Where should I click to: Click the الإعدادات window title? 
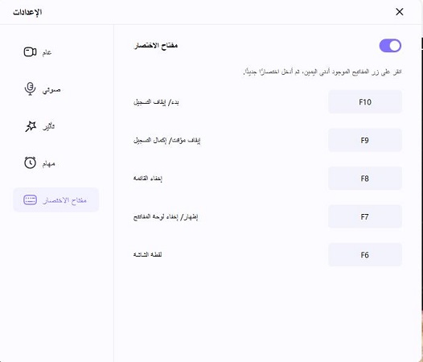(27, 12)
